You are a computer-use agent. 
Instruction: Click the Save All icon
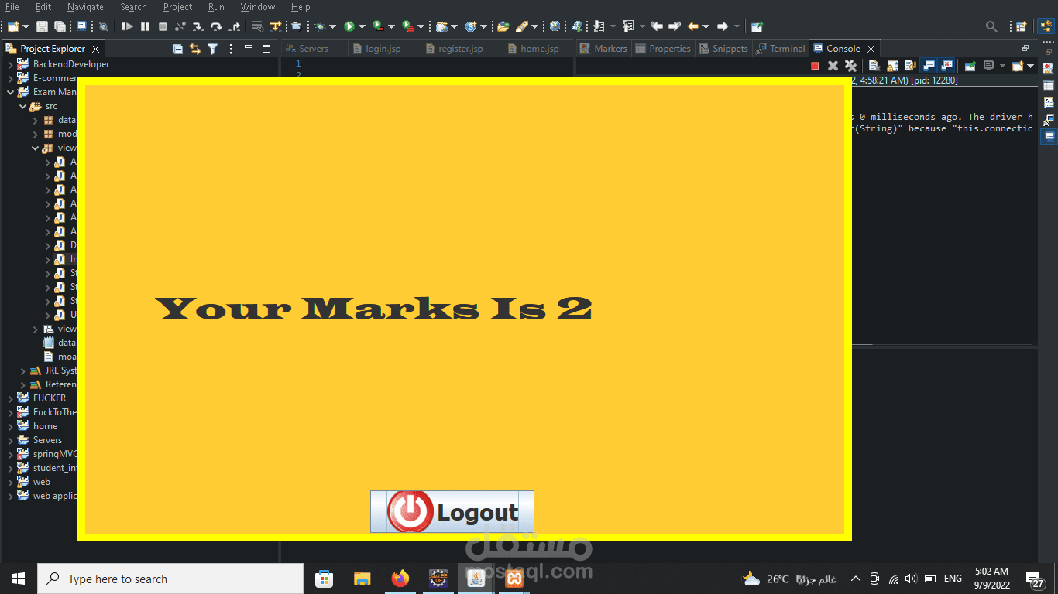[x=60, y=26]
